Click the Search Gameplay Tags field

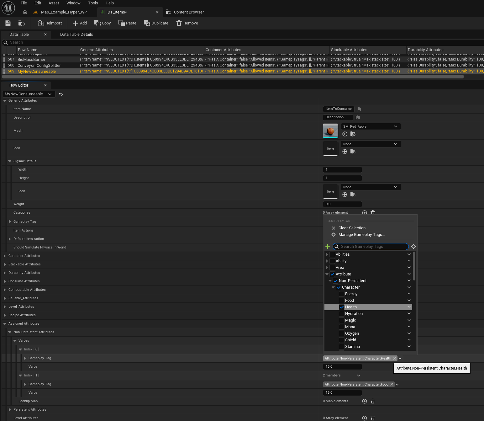pyautogui.click(x=371, y=247)
